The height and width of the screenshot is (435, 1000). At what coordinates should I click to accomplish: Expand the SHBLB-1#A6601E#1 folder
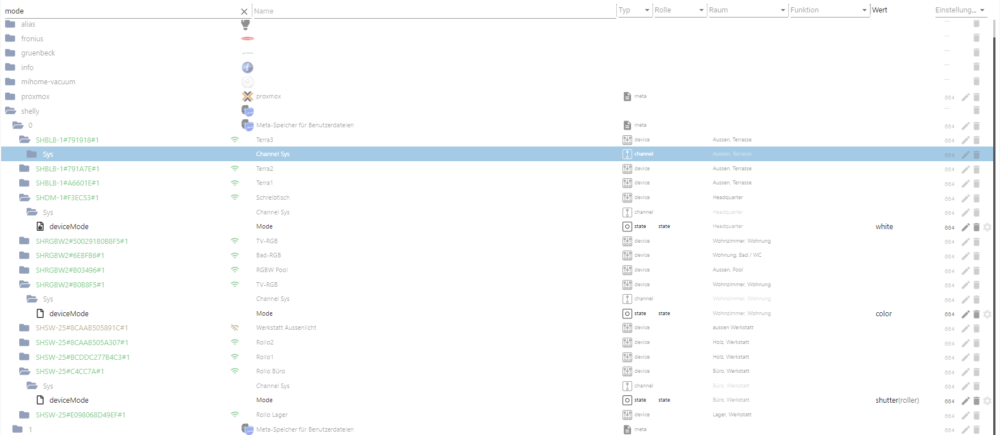tap(24, 183)
